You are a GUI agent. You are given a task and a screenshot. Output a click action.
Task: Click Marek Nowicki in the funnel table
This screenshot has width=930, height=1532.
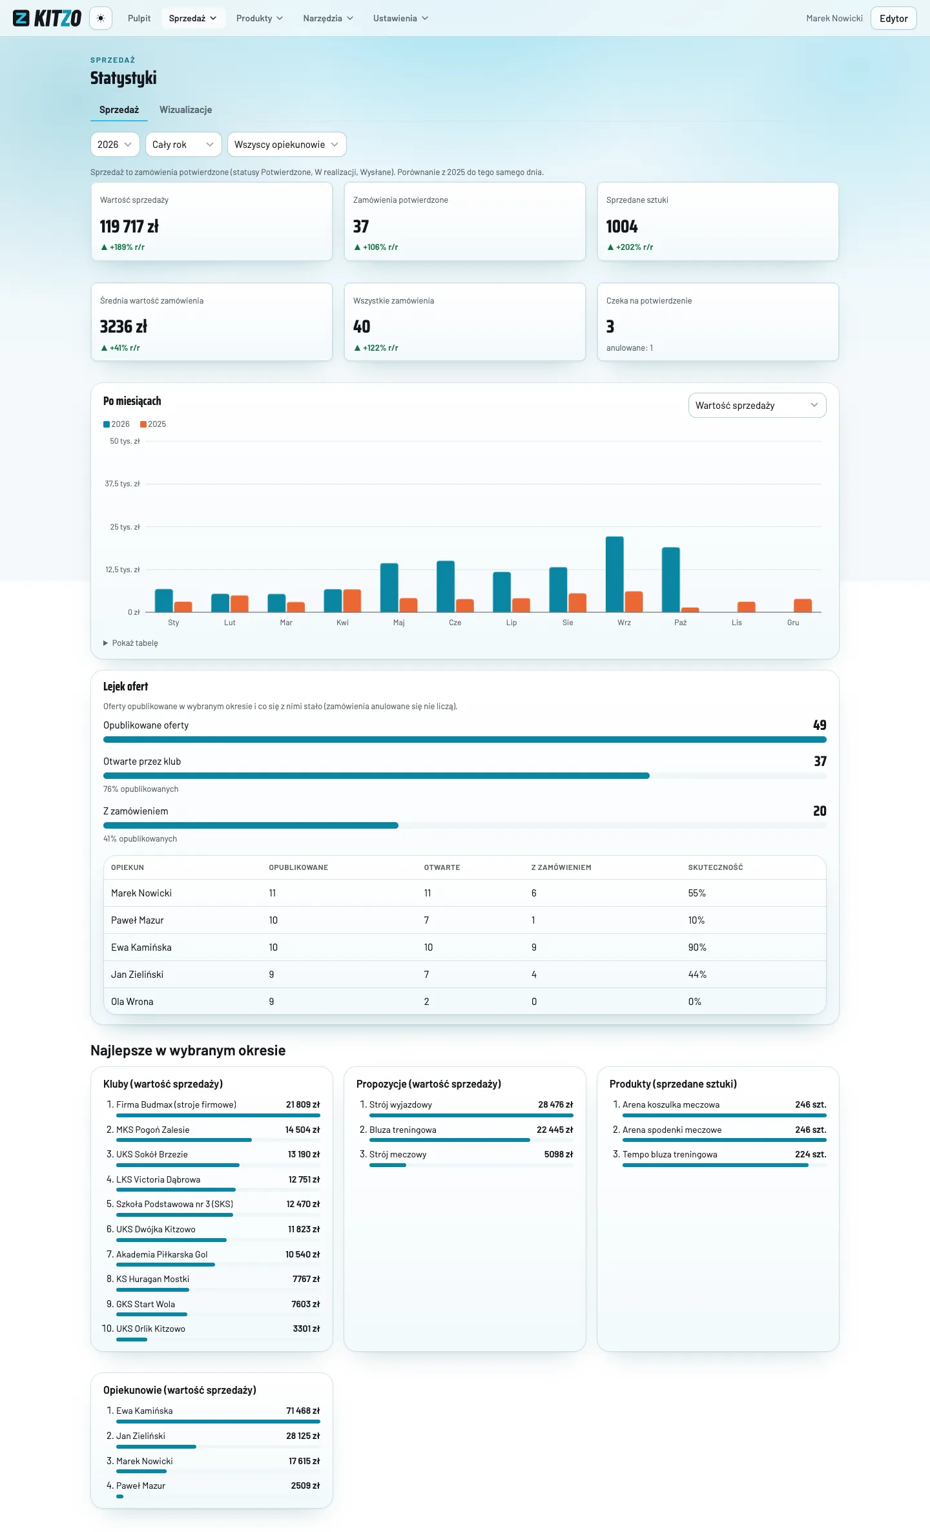coord(141,893)
